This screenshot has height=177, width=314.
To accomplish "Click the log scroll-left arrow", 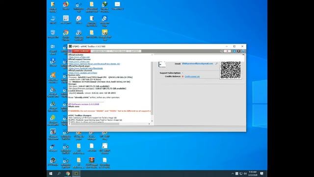I will point(70,124).
